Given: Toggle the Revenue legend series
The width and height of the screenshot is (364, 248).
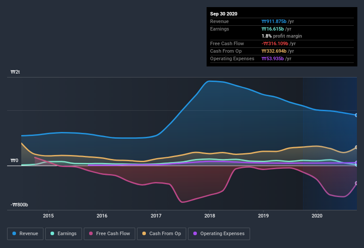Looking at the screenshot, I should (x=25, y=233).
